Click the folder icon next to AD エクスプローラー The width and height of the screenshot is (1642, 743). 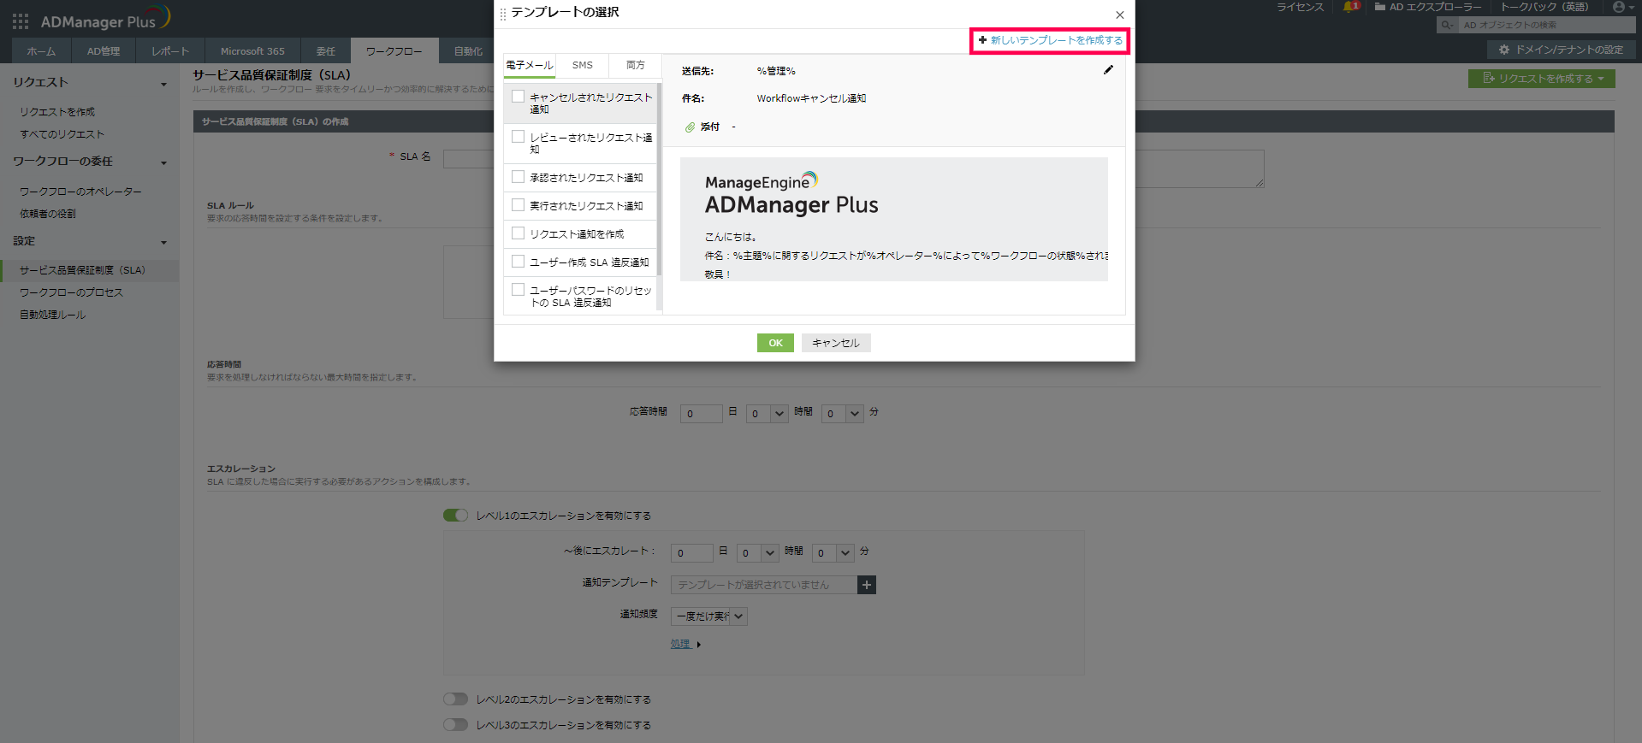point(1380,7)
